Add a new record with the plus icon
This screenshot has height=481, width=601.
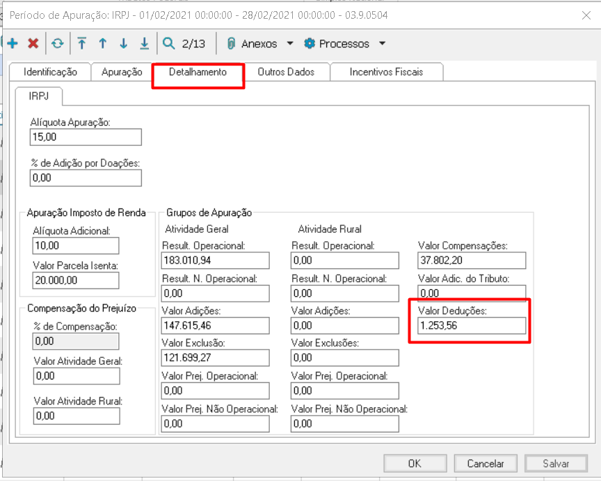coord(13,43)
